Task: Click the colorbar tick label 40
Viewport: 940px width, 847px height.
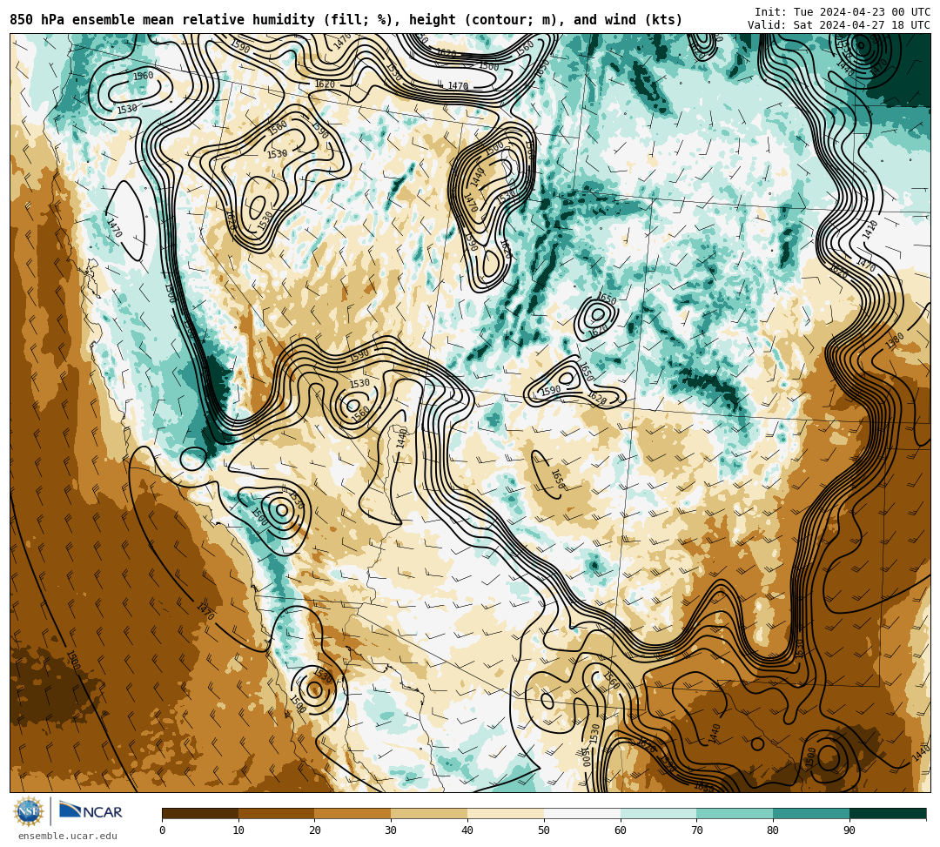Action: 467,830
